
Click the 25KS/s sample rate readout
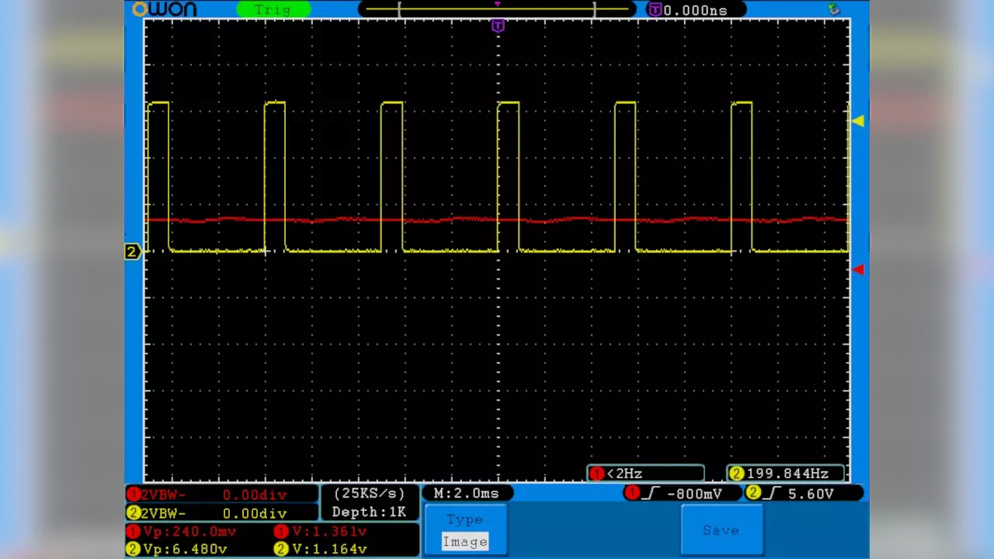pyautogui.click(x=368, y=494)
